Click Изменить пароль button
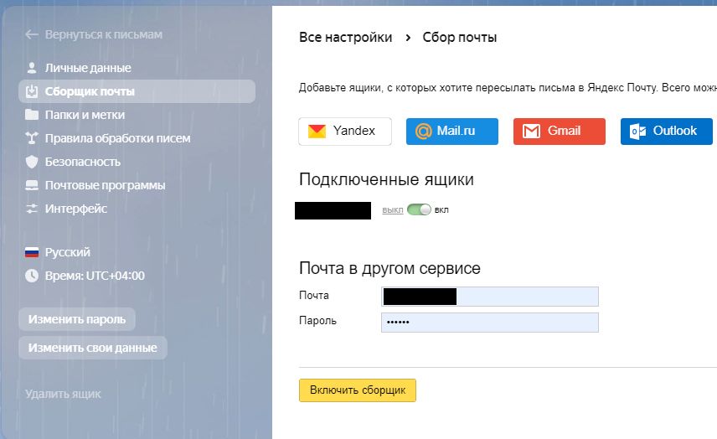Viewport: 717px width, 439px height. (77, 319)
